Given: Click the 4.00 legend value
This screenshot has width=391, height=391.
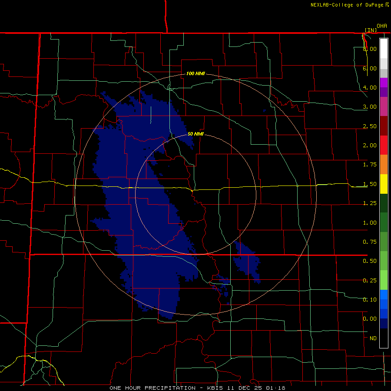Looking at the screenshot, I should click(x=370, y=87).
